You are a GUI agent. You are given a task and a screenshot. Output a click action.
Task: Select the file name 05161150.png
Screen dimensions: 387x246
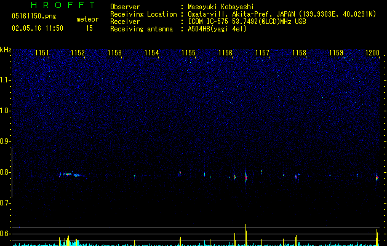coord(34,16)
